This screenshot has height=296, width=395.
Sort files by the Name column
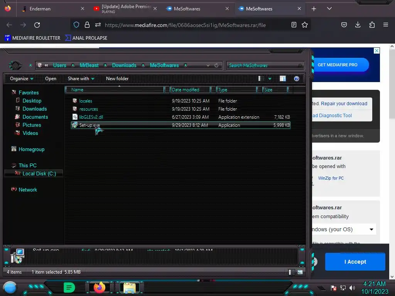pos(115,90)
